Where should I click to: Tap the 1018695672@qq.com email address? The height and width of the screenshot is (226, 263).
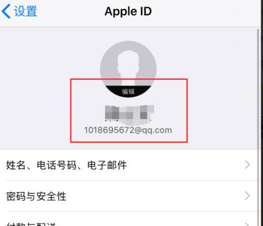click(128, 130)
